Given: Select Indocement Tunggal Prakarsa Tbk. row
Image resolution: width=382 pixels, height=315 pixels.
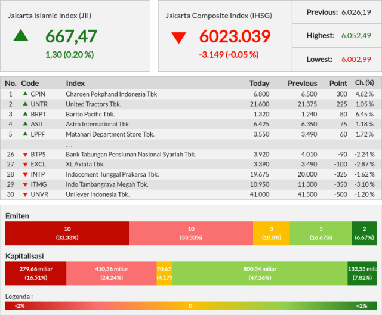Looking at the screenshot, I should tap(112, 174).
